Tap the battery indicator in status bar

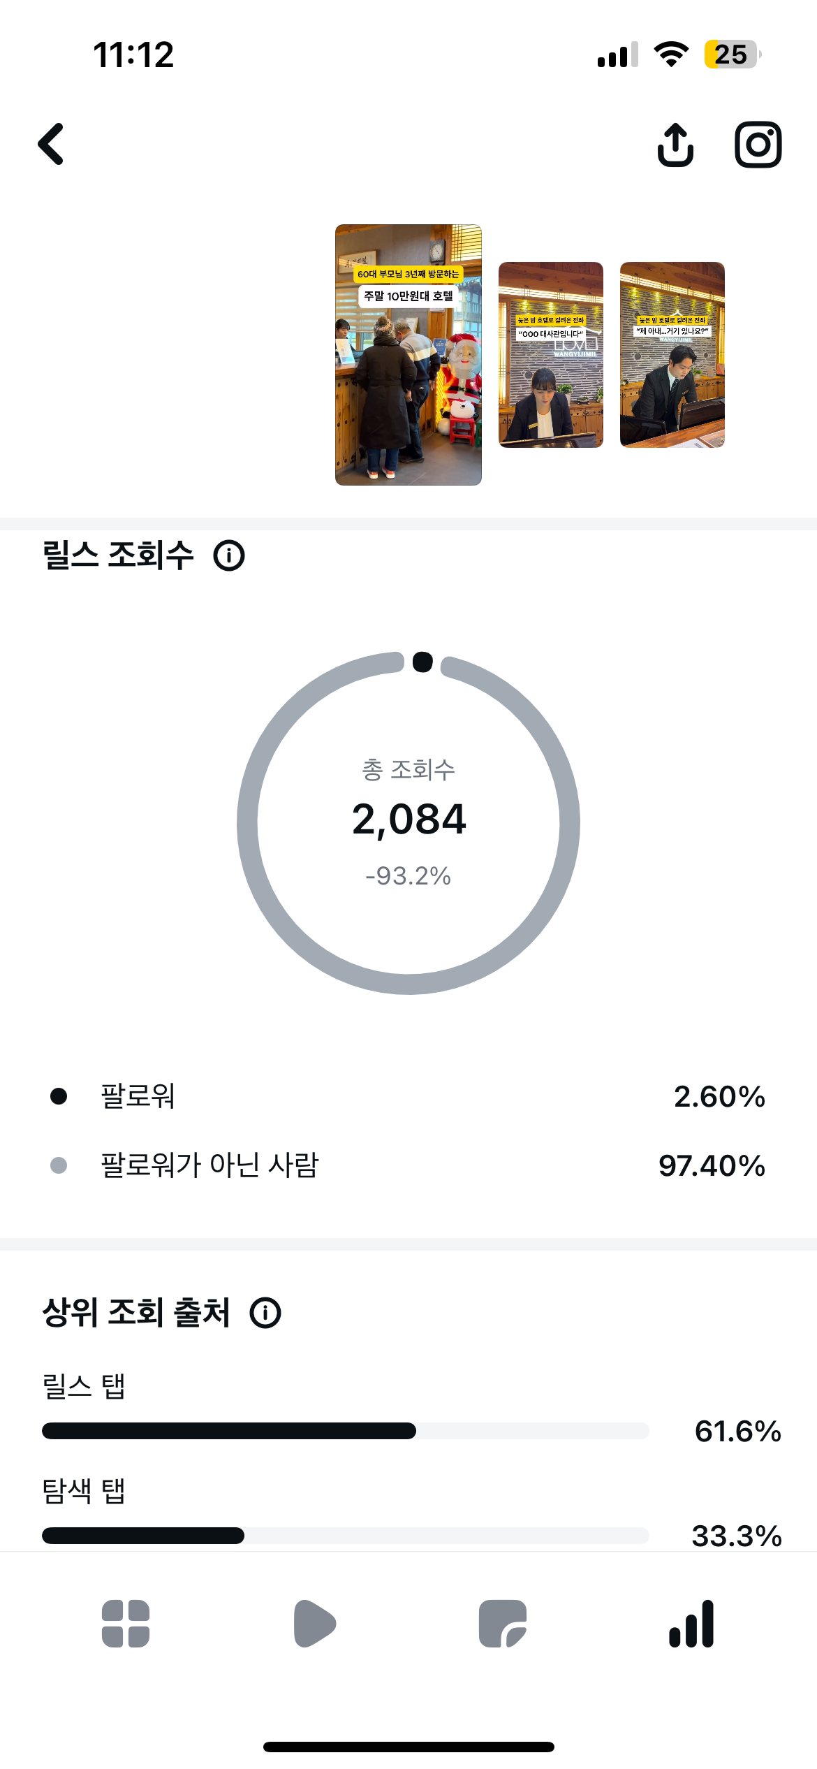732,54
